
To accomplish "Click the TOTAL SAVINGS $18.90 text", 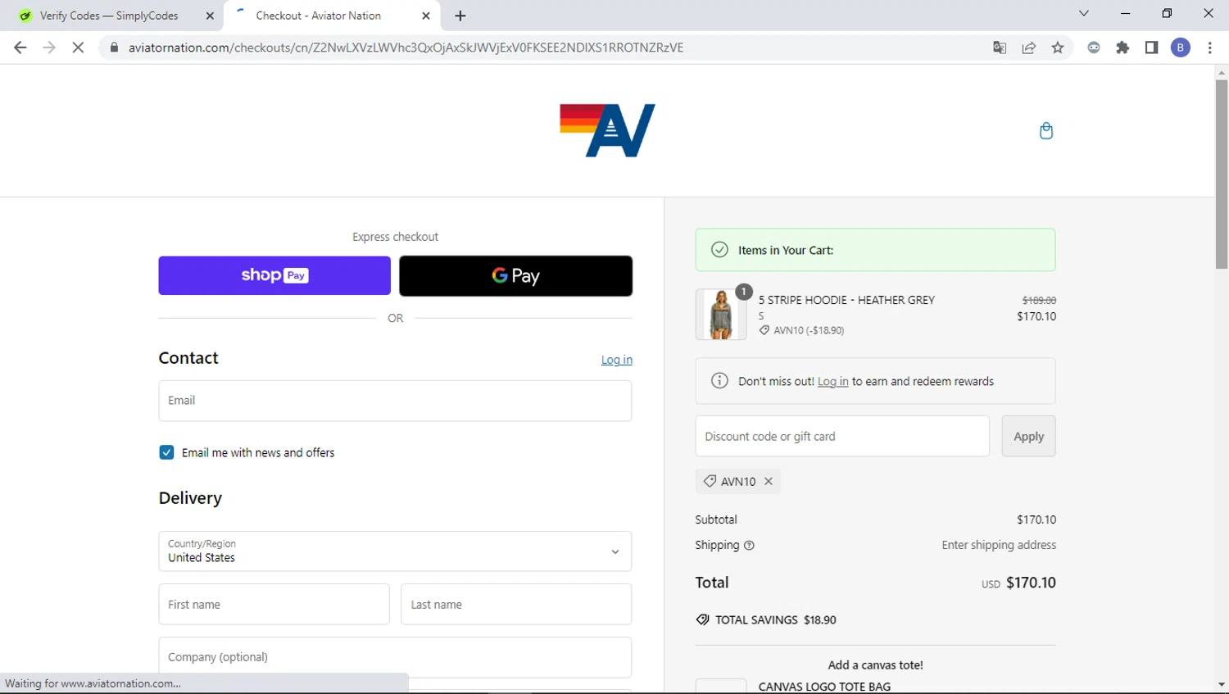I will (775, 619).
